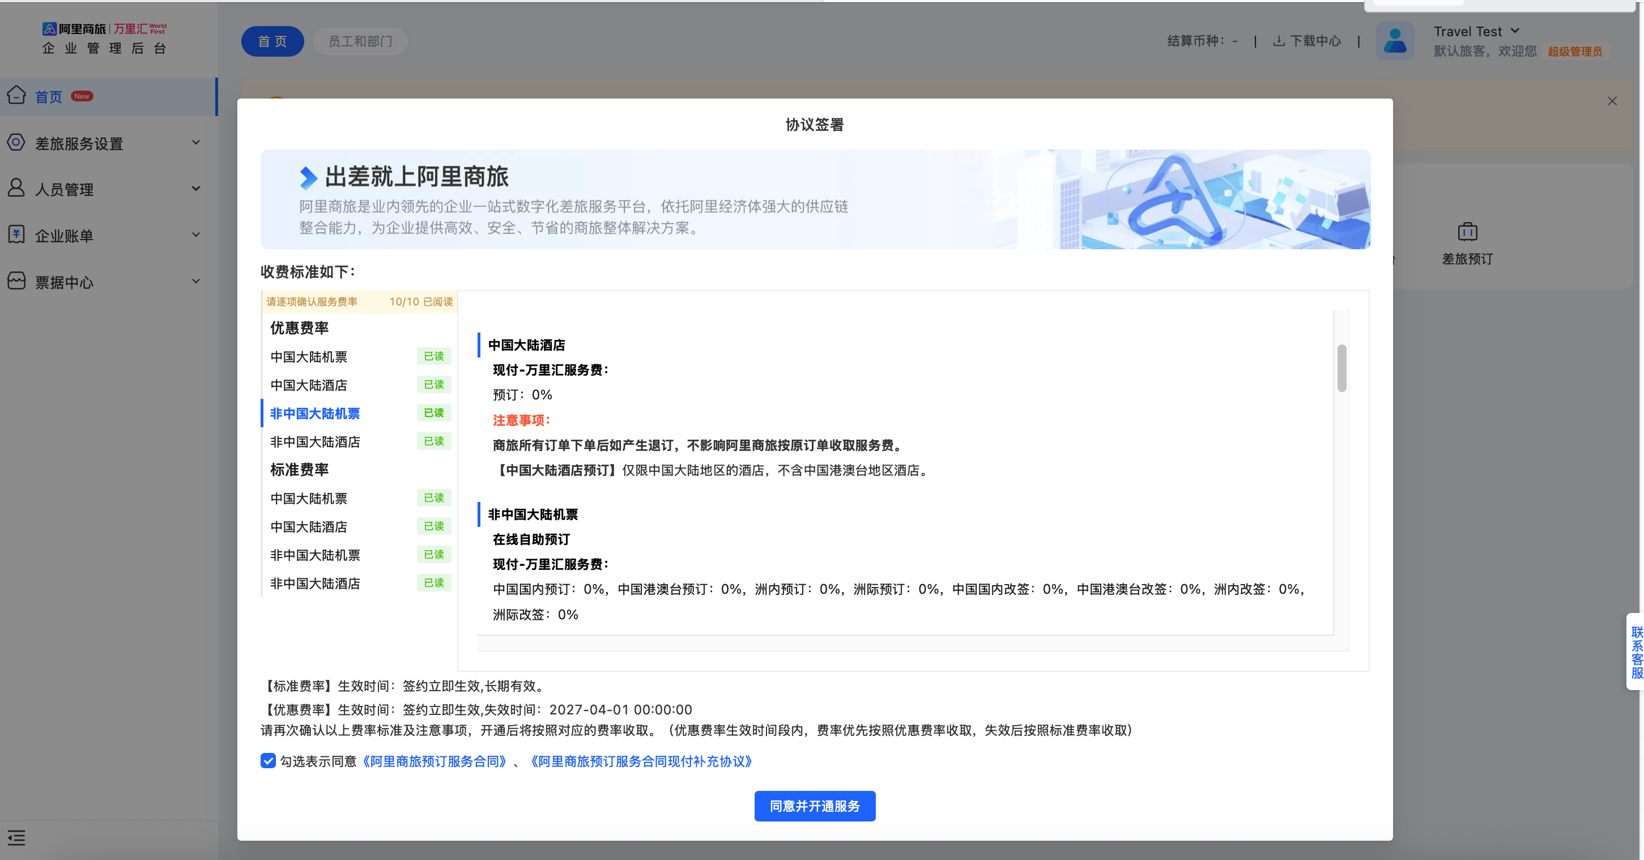Click the 超级管理员 role label
1644x860 pixels.
point(1574,51)
